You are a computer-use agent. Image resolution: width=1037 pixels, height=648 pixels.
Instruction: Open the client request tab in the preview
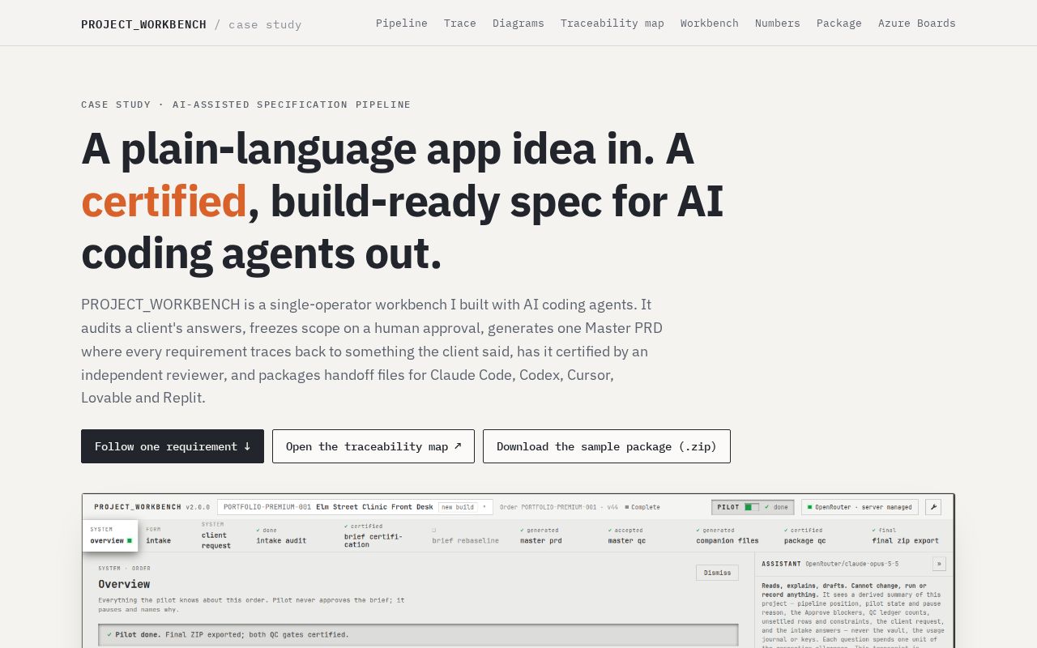click(216, 535)
